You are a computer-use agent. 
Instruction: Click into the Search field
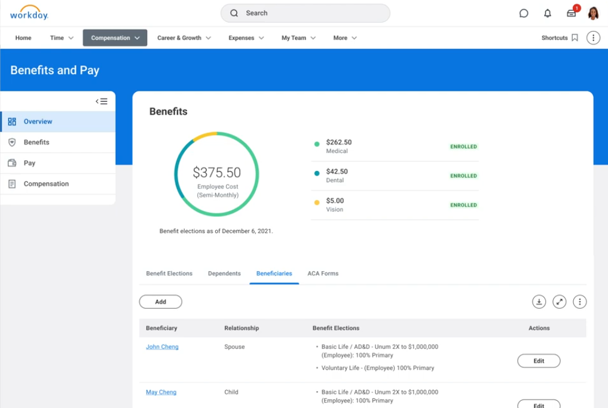(x=305, y=13)
